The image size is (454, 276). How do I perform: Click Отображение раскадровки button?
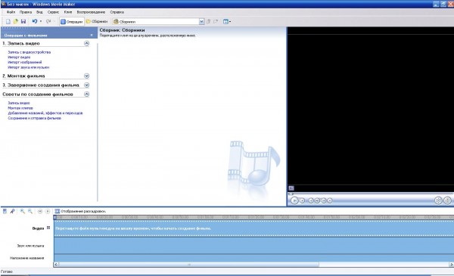(80, 212)
